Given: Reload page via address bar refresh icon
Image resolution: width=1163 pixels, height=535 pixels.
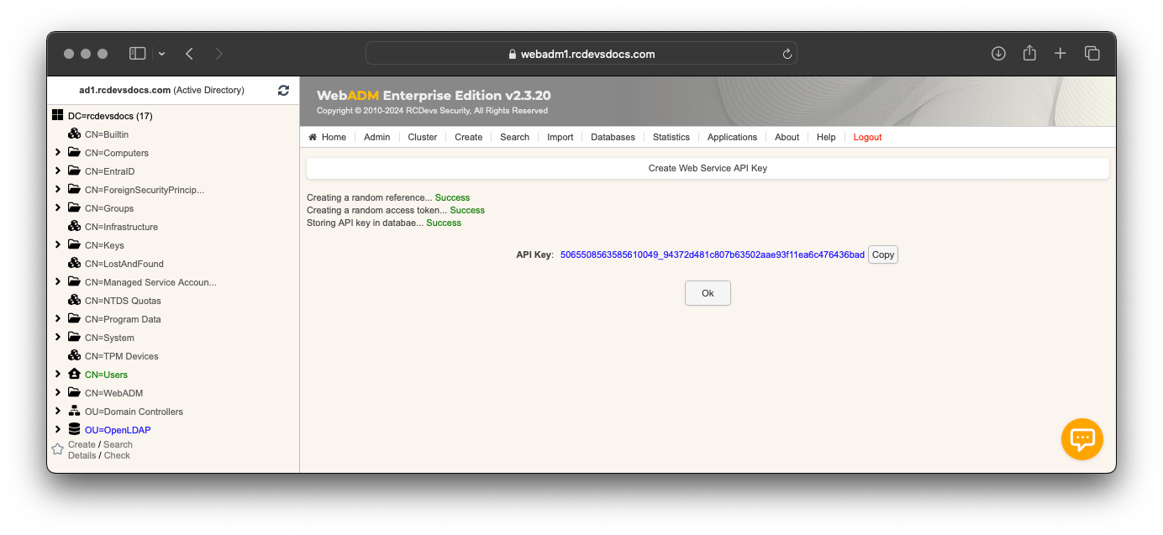Looking at the screenshot, I should tap(787, 54).
